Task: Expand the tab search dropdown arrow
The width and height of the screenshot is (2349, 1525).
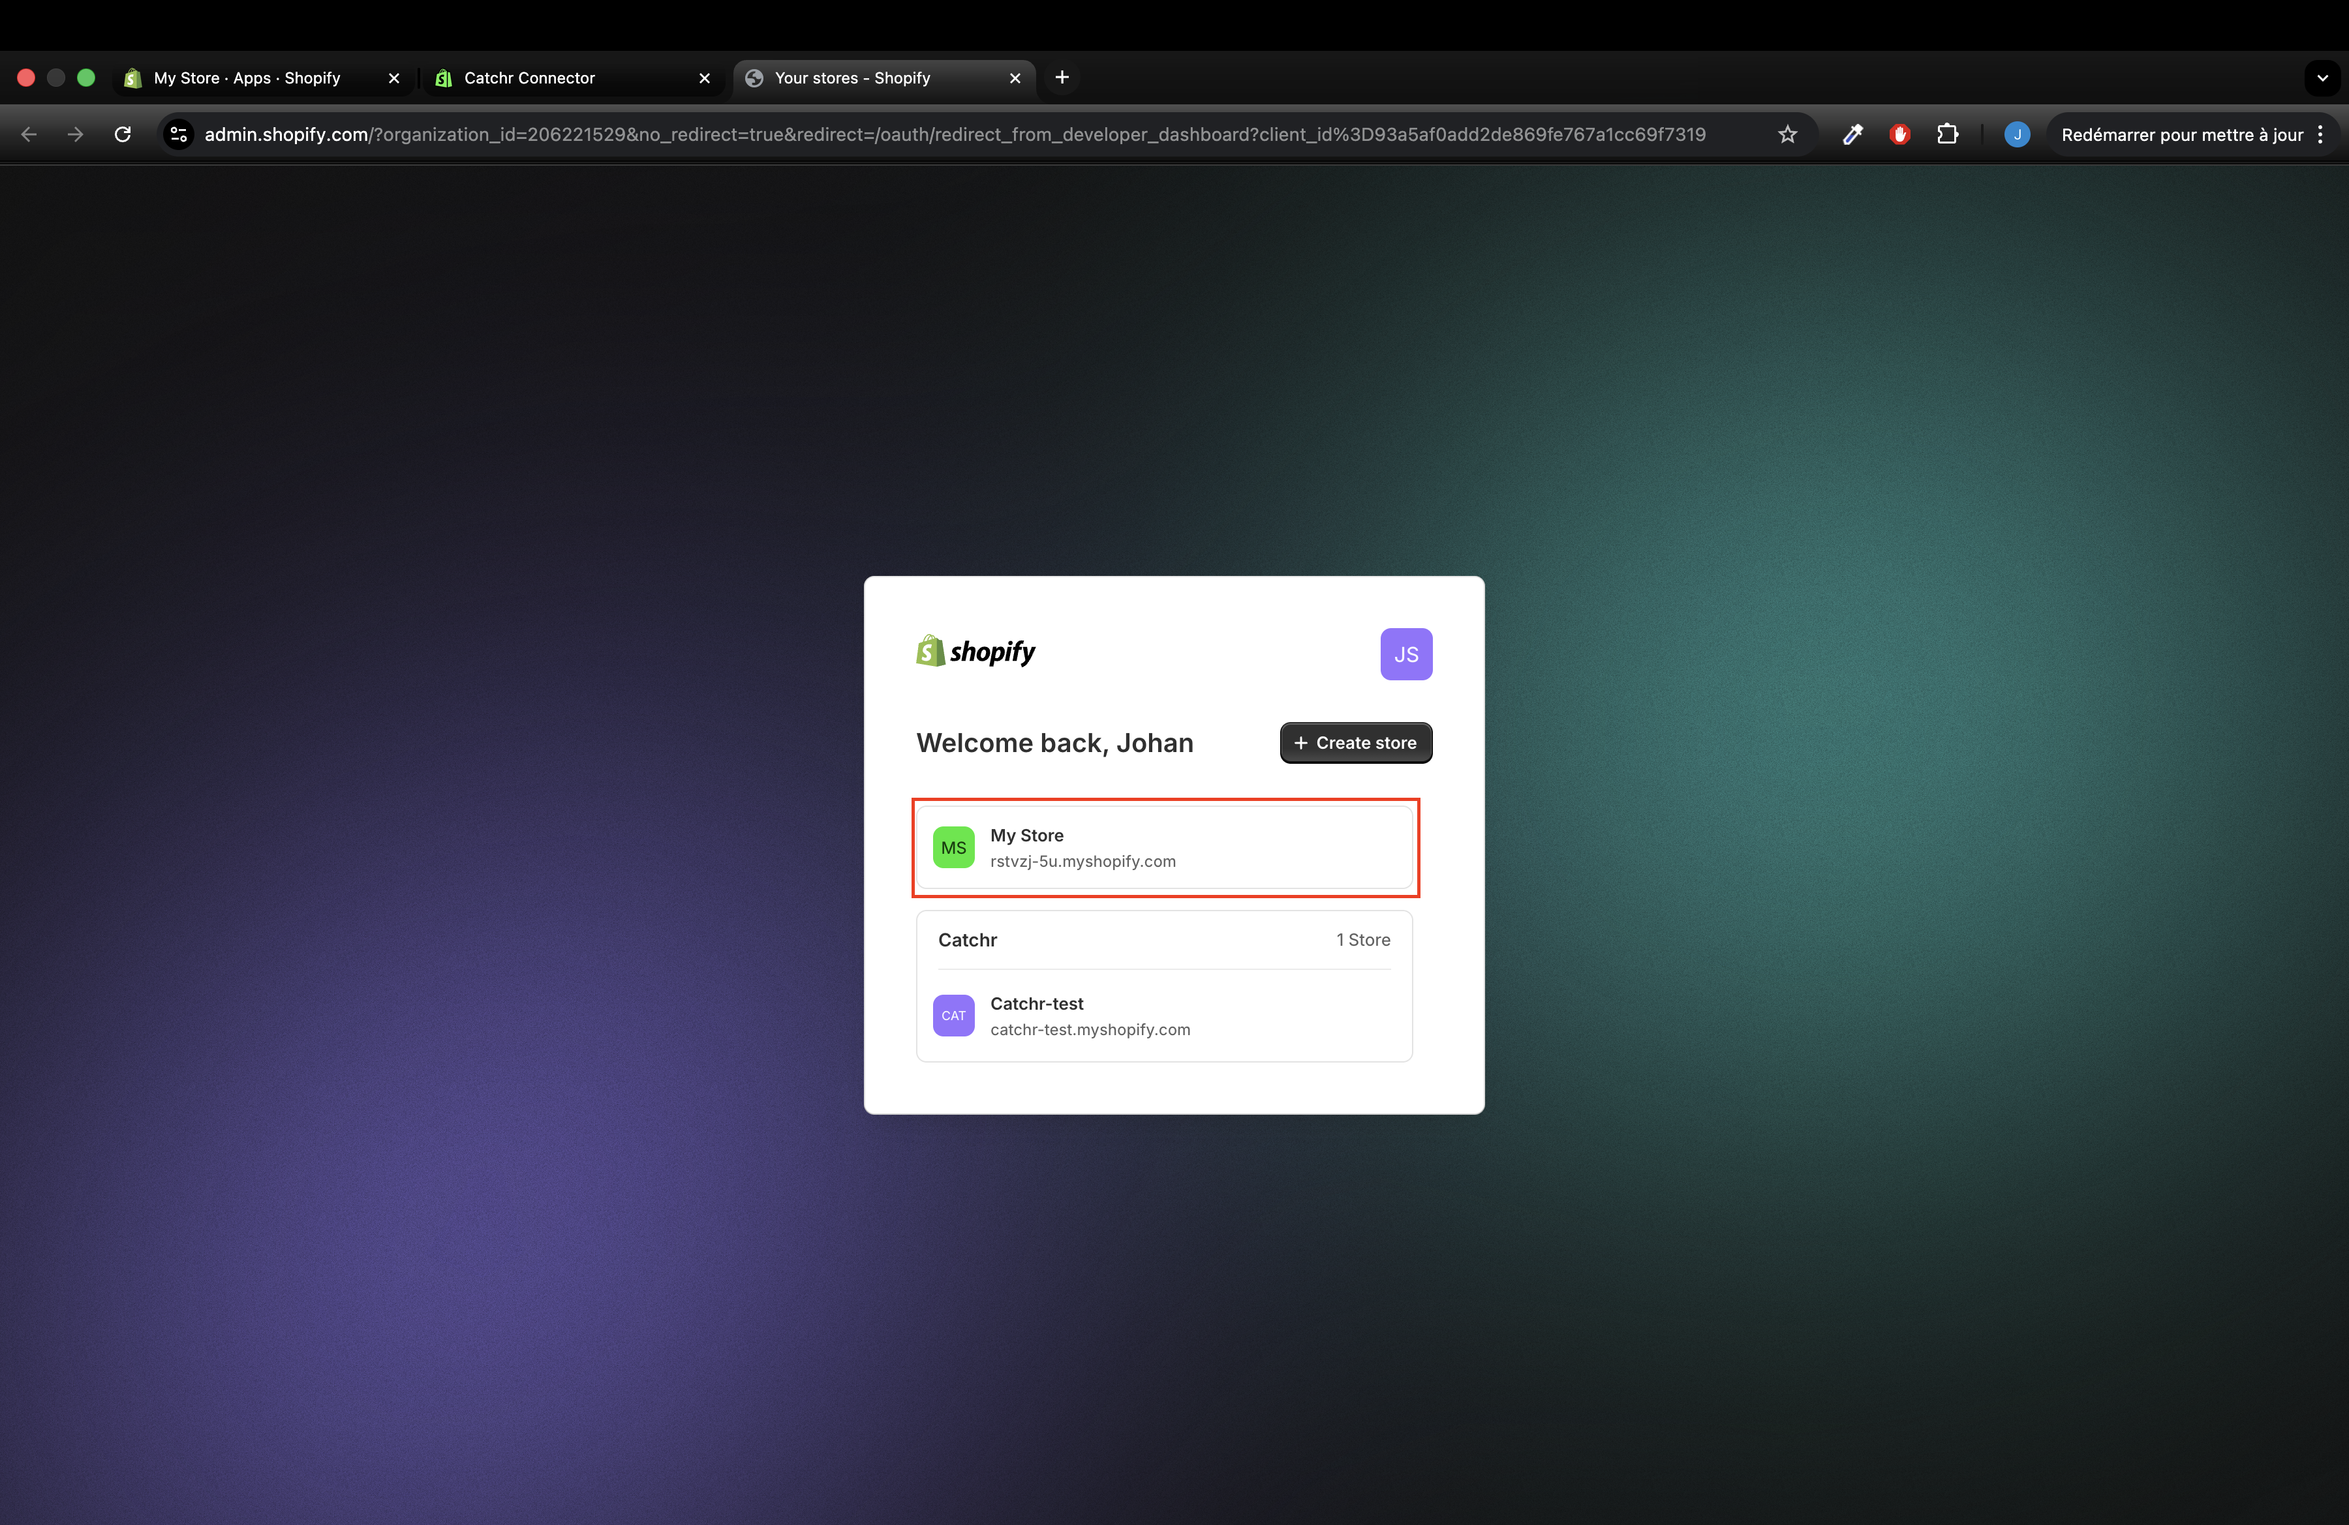Action: click(x=2322, y=78)
